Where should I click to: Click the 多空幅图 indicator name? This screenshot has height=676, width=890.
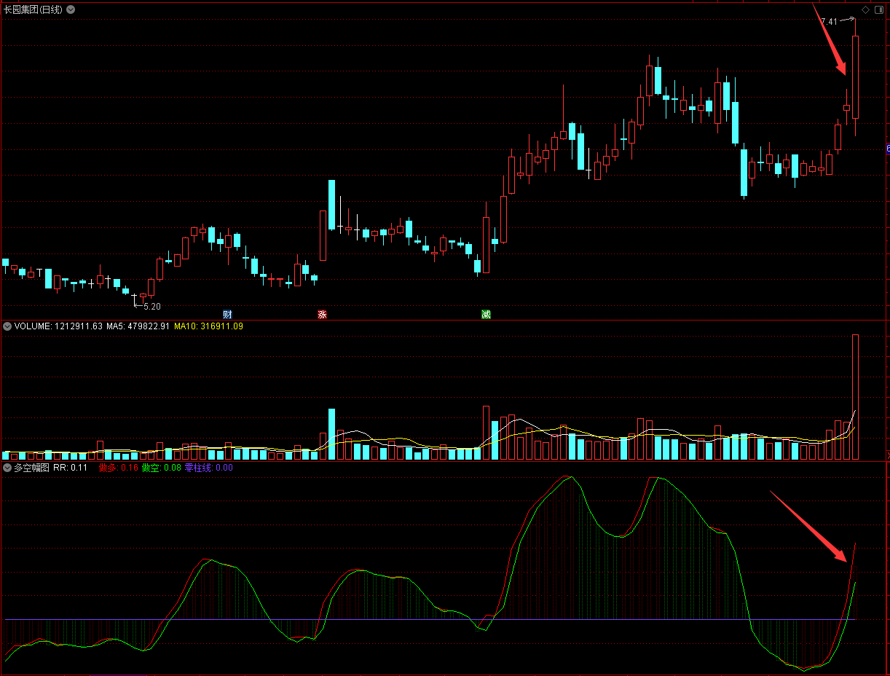31,468
